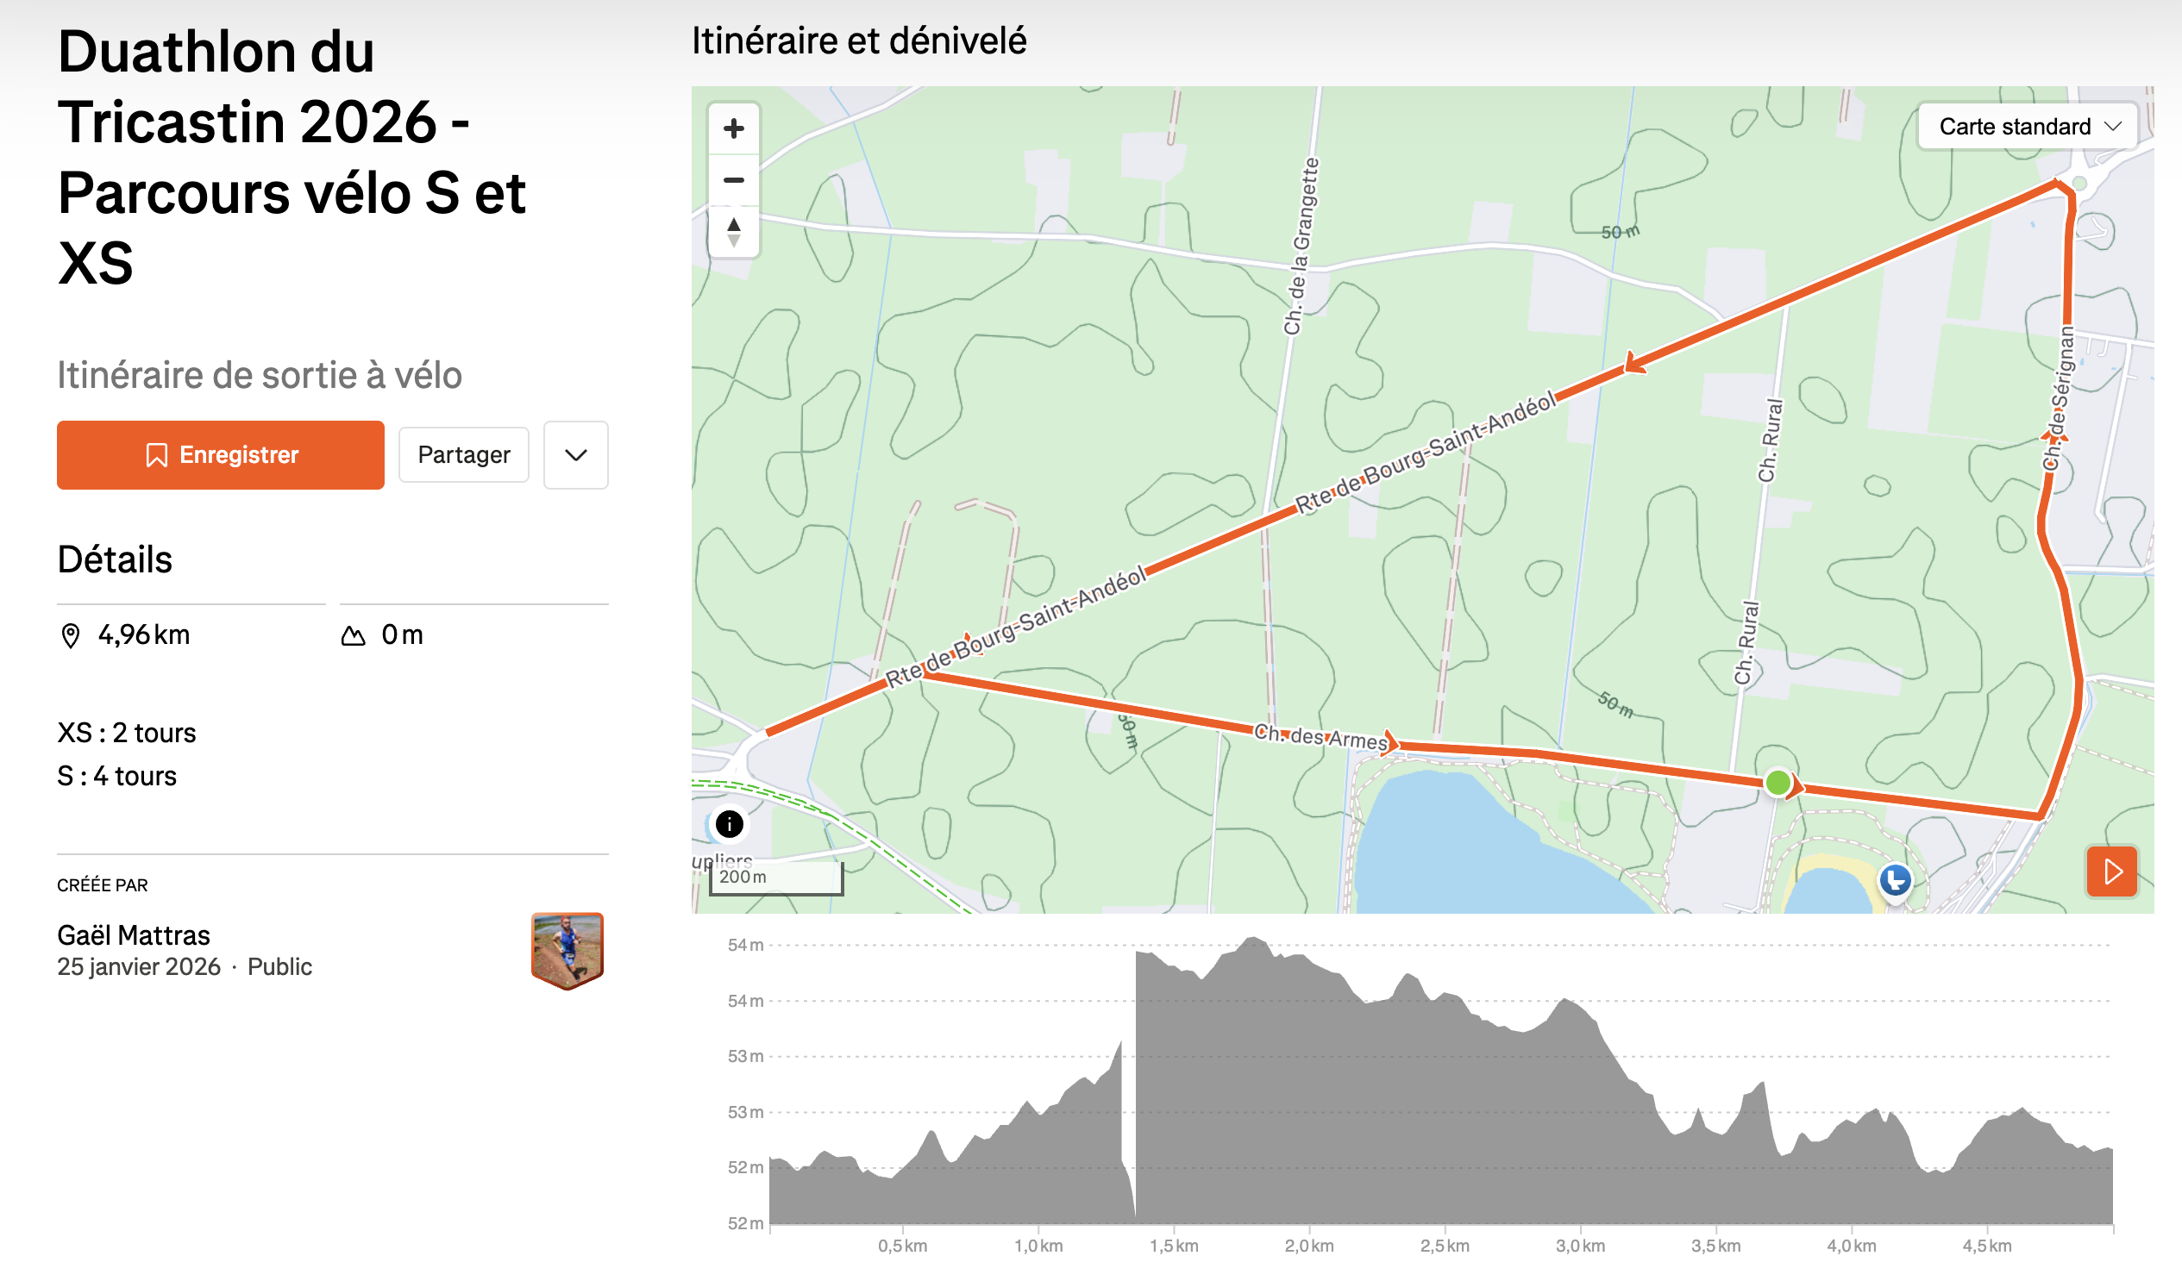The height and width of the screenshot is (1262, 2182).
Task: Reset map compass orientation
Action: 733,232
